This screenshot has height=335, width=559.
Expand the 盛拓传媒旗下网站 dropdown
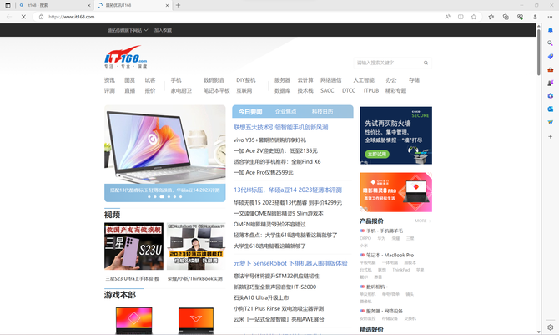tap(128, 30)
